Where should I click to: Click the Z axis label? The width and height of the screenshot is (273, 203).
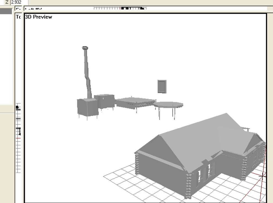click(x=7, y=2)
